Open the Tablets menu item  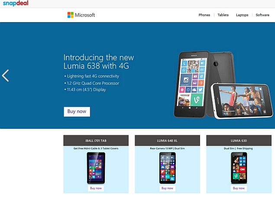tap(223, 15)
